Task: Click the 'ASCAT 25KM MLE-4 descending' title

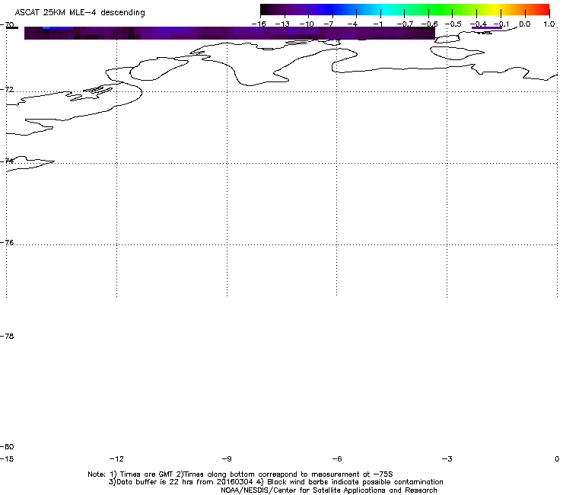Action: point(80,13)
